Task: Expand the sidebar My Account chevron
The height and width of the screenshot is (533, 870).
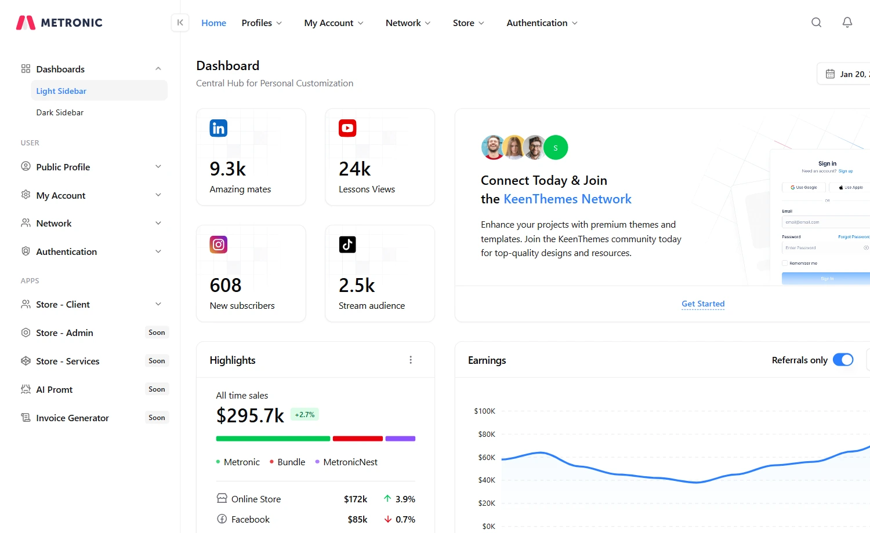Action: click(158, 195)
